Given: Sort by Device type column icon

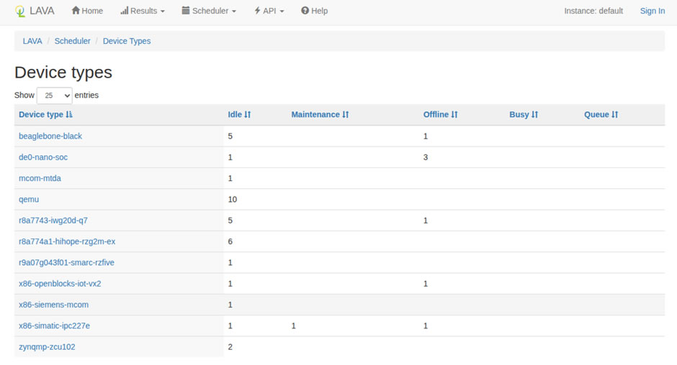Looking at the screenshot, I should (x=69, y=115).
